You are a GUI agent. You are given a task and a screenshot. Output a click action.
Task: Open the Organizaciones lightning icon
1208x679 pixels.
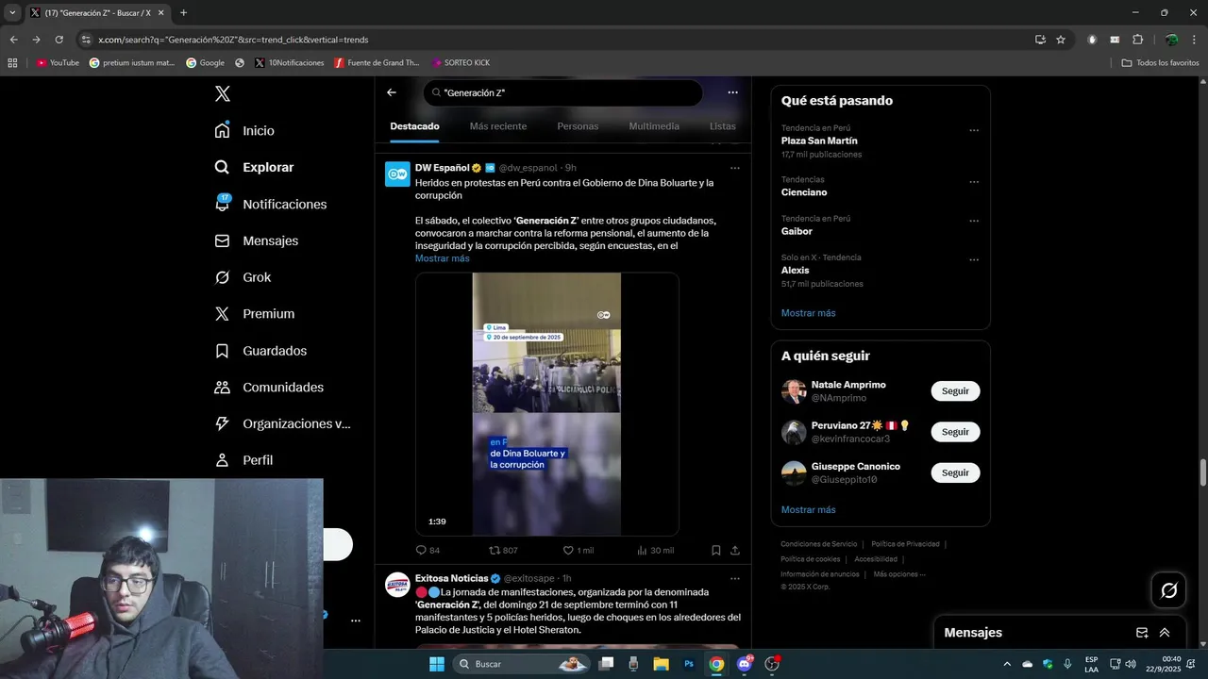(222, 423)
